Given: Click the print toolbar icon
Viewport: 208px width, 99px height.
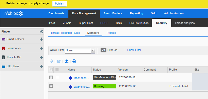Looking at the screenshot, I should [74, 61].
